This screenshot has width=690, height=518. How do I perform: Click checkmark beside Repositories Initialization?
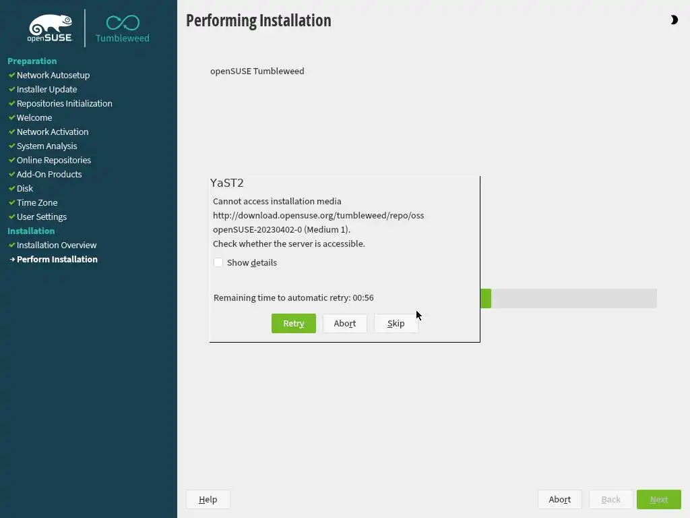point(12,103)
